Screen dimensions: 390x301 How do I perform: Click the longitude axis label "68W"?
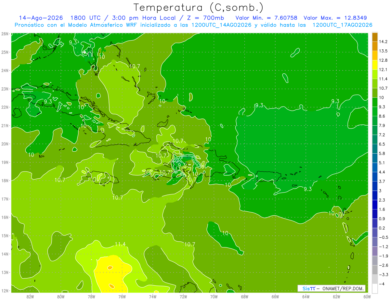245,296
